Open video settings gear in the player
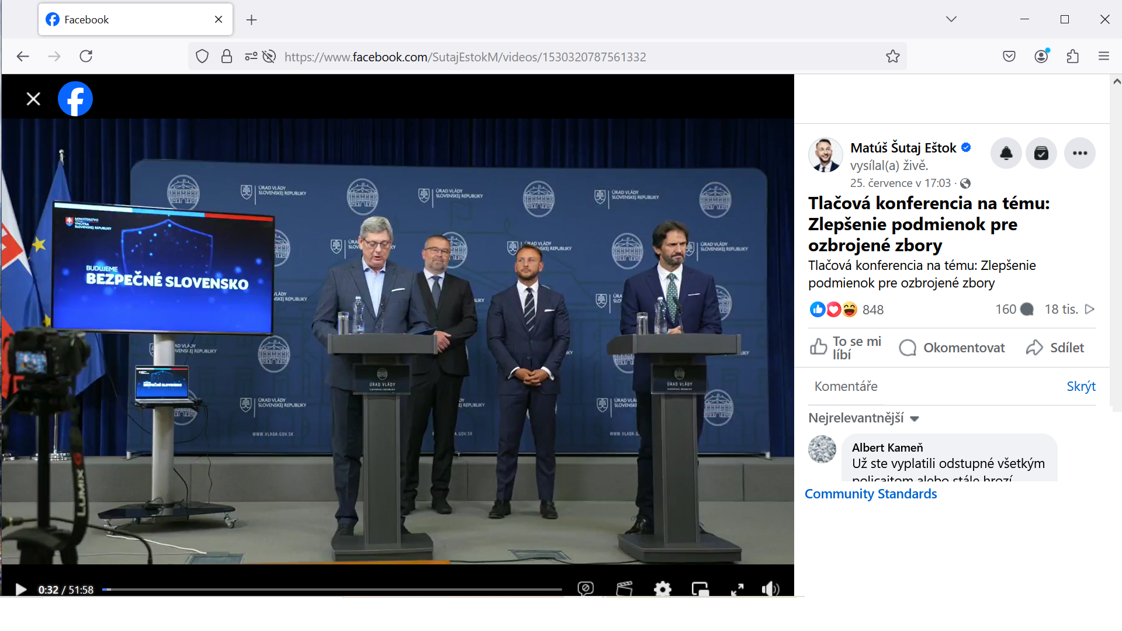 point(662,588)
